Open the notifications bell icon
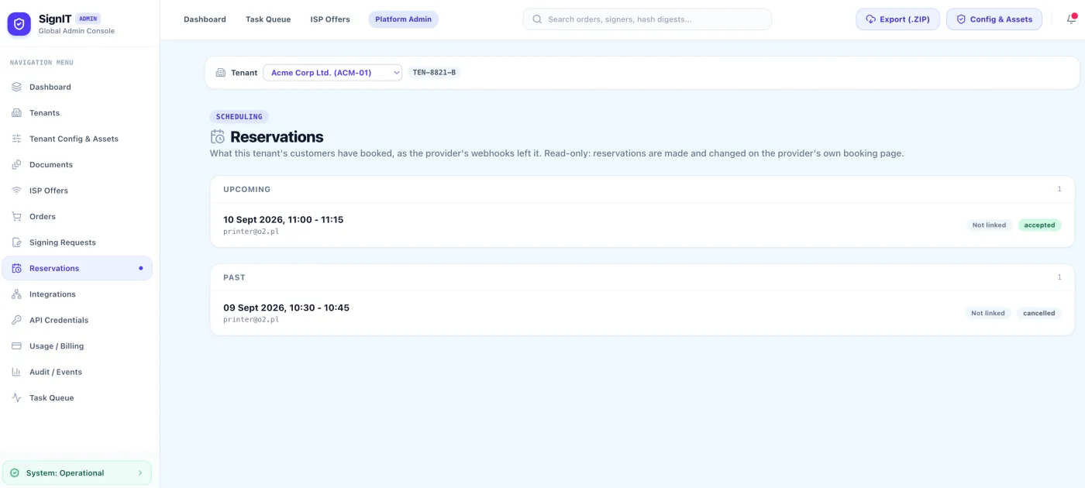1085x488 pixels. pyautogui.click(x=1072, y=19)
